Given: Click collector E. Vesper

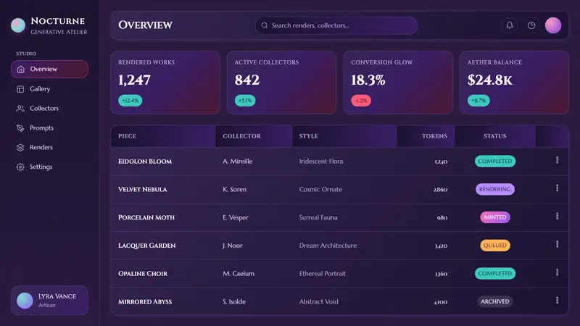Looking at the screenshot, I should point(236,217).
